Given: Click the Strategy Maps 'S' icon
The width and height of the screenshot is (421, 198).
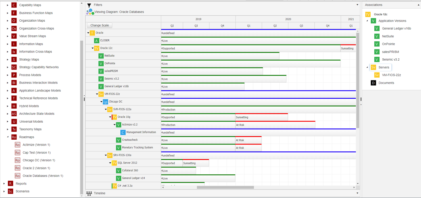Looking at the screenshot, I should [14, 59].
